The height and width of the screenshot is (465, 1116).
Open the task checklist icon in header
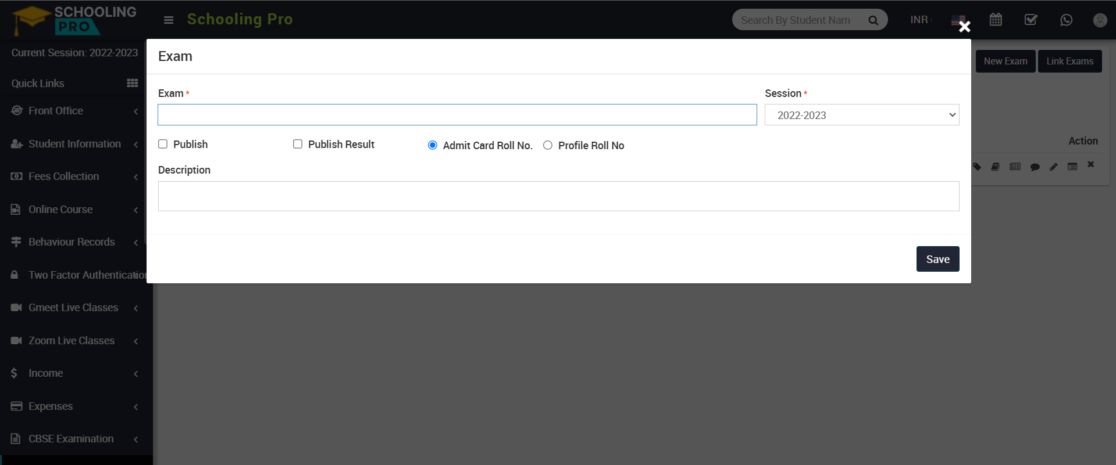(x=1031, y=20)
